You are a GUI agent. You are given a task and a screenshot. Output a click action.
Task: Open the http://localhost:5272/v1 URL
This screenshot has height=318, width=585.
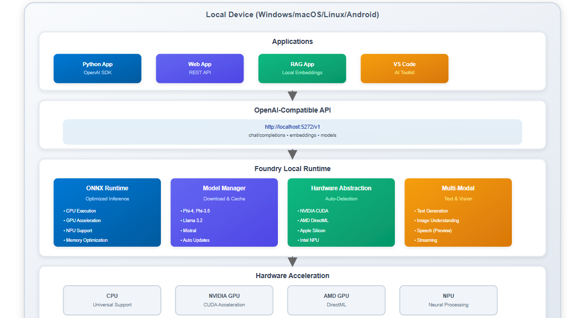tap(292, 127)
